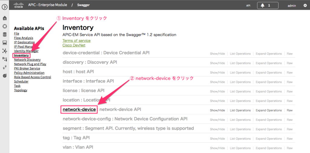Expand the sidebar with the circled arrow icon

5,7
